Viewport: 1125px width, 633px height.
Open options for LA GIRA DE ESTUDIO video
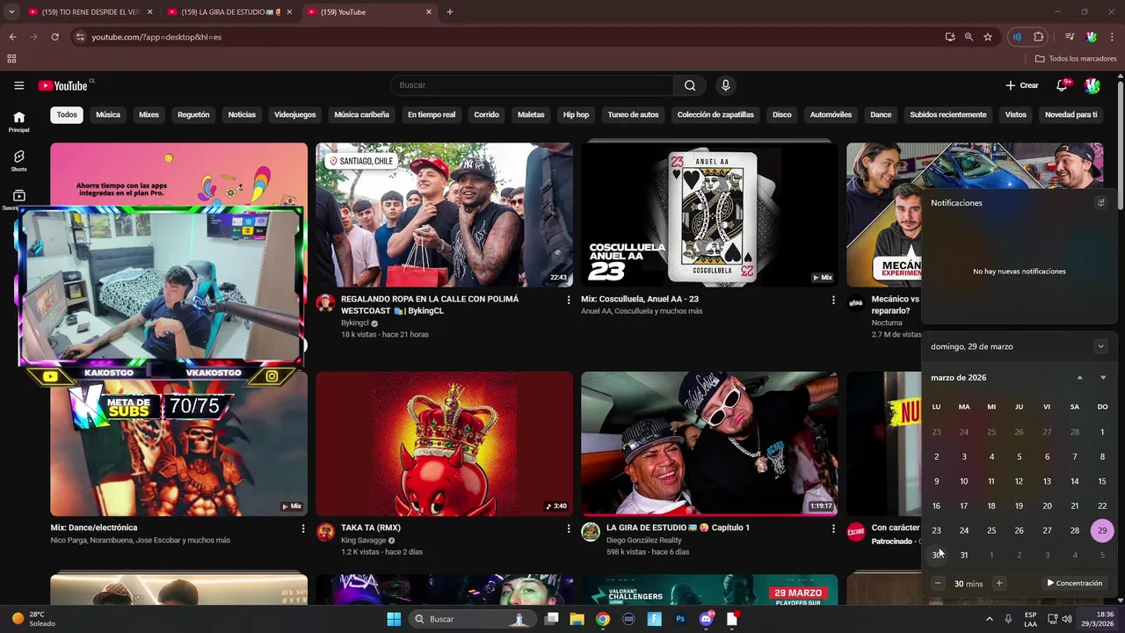pyautogui.click(x=833, y=528)
